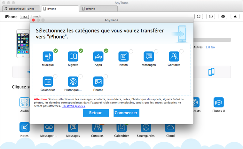Enable the Contacts selection circle in dialog

[182, 51]
